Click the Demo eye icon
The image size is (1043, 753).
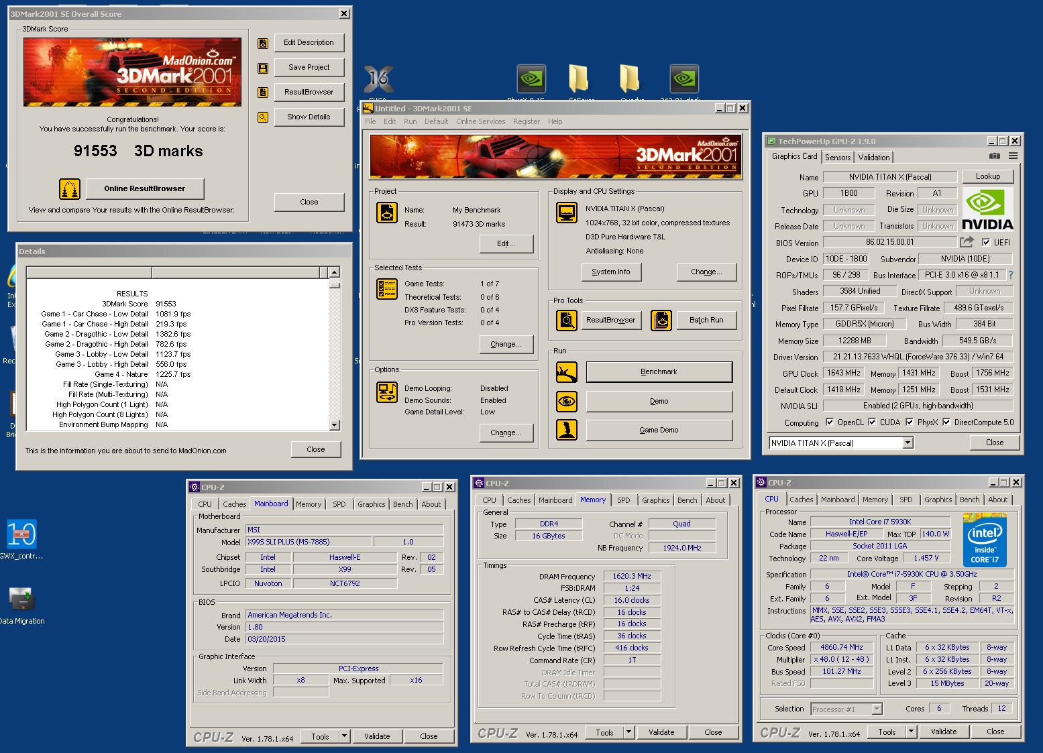click(567, 402)
